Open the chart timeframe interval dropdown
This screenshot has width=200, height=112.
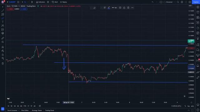pos(25,2)
